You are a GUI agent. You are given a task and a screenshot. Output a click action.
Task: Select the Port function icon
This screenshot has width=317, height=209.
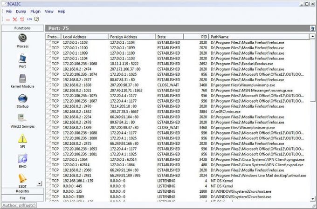click(22, 61)
